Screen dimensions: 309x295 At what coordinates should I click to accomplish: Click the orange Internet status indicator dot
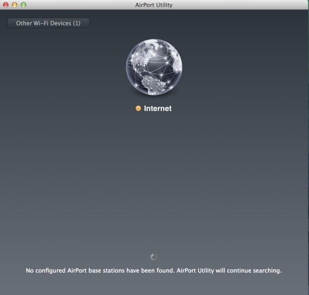point(138,108)
